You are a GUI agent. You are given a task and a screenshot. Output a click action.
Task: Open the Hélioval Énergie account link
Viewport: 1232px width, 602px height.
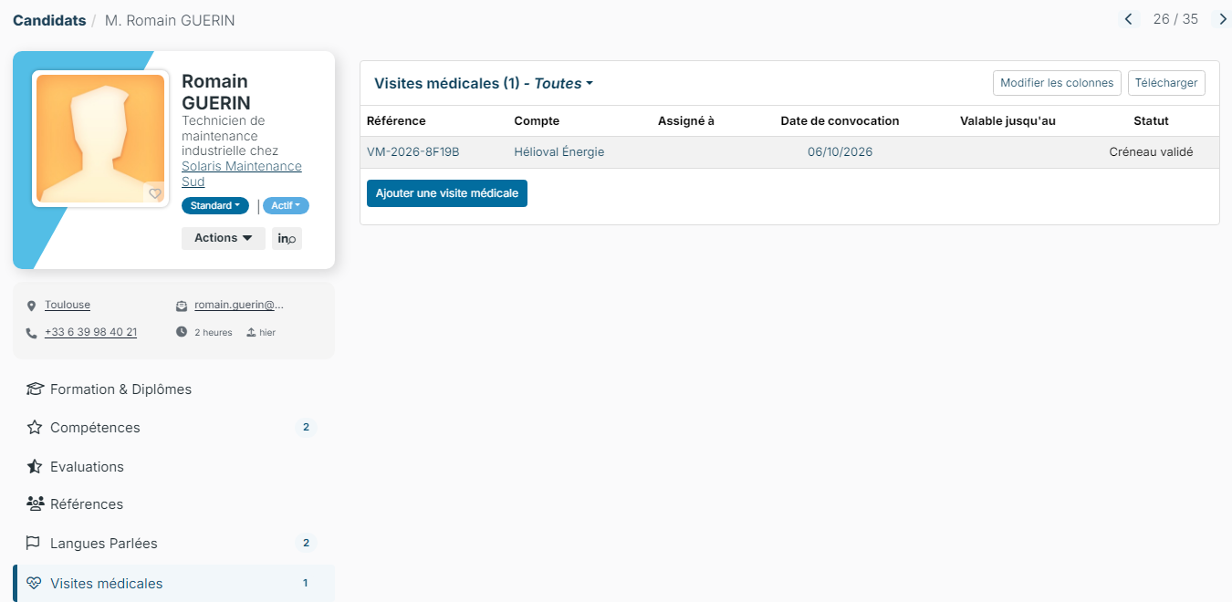pyautogui.click(x=559, y=152)
